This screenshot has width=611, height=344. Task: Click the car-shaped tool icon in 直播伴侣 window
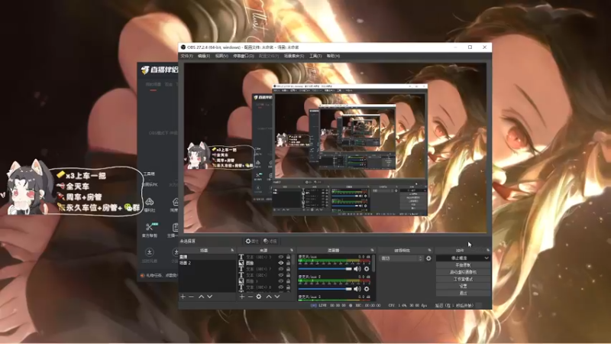pyautogui.click(x=149, y=202)
